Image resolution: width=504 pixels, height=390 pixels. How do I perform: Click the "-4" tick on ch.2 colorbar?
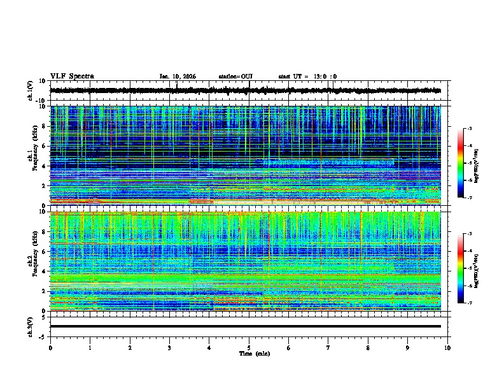[469, 251]
